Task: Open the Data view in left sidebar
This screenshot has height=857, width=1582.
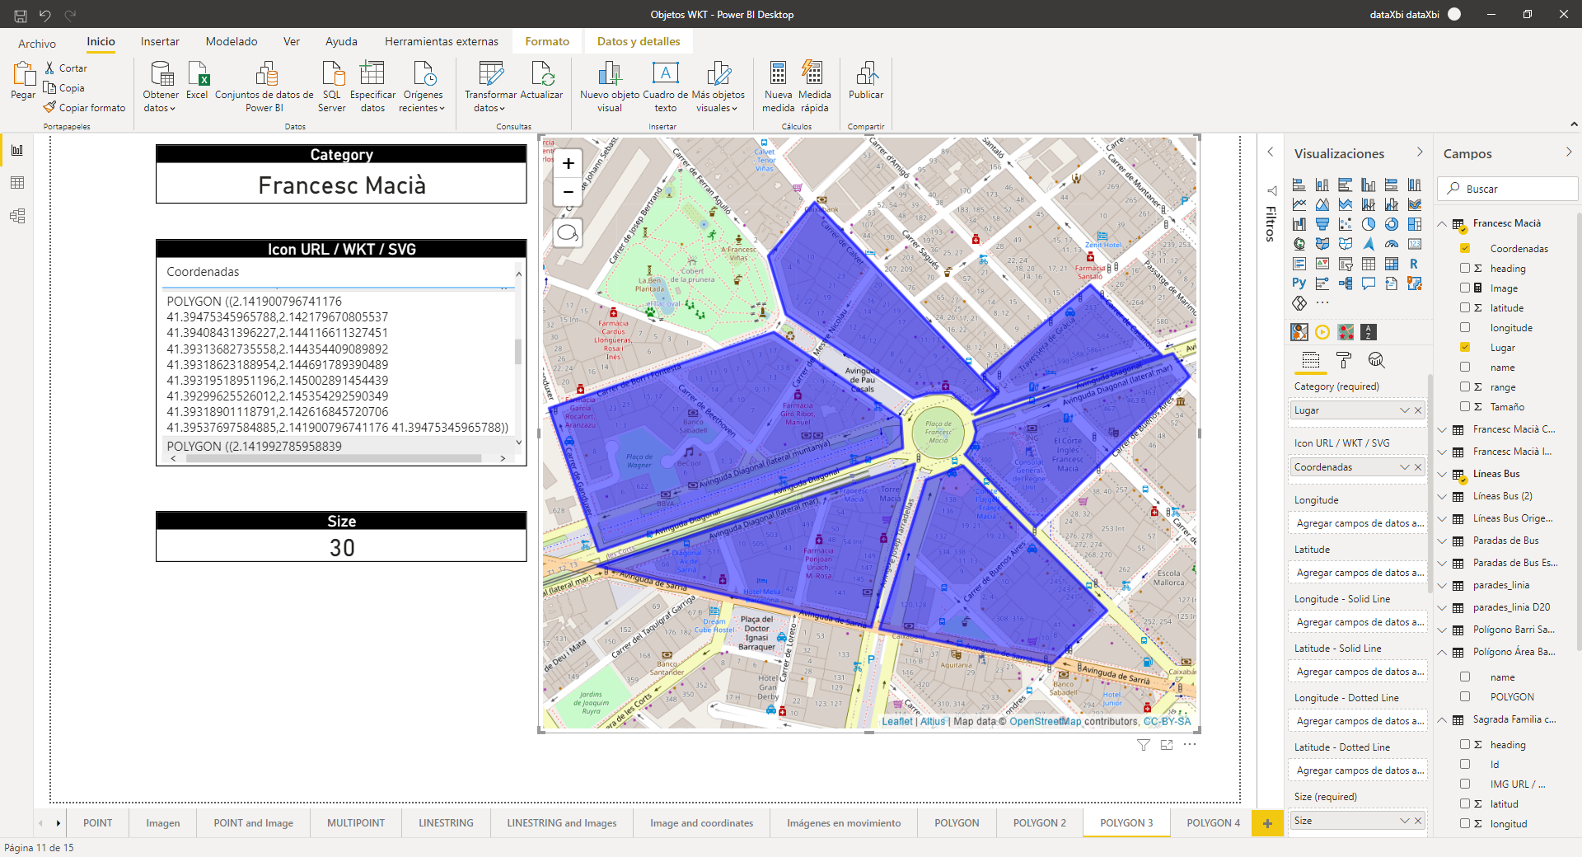Action: pyautogui.click(x=17, y=183)
